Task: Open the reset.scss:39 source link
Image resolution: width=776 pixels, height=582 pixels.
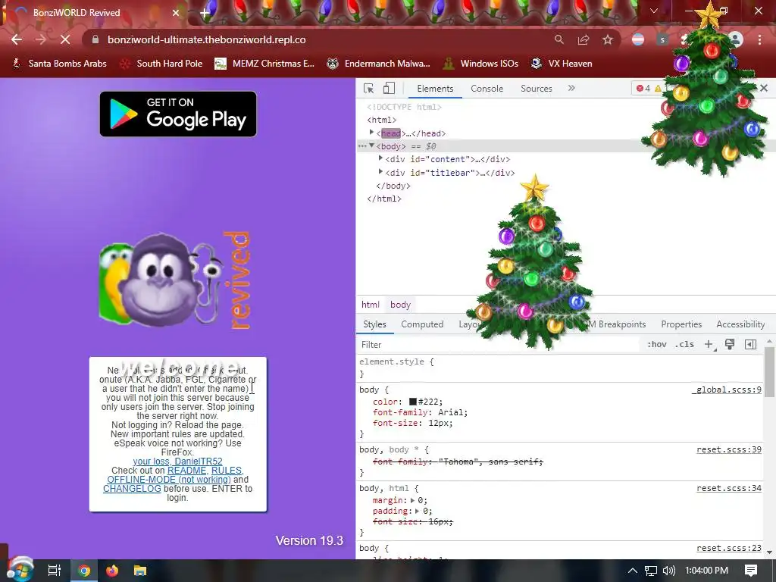Action: [729, 449]
